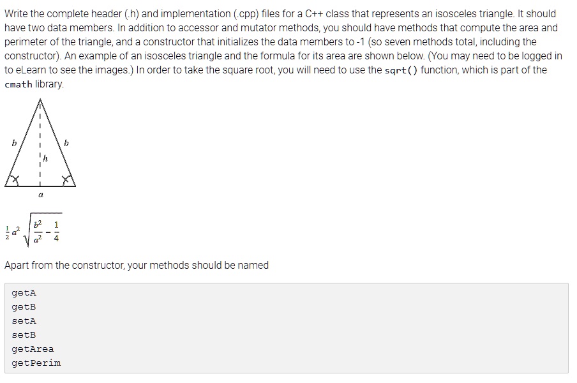Click the 'C++ class' text in first line
Image resolution: width=577 pixels, height=383 pixels.
327,13
